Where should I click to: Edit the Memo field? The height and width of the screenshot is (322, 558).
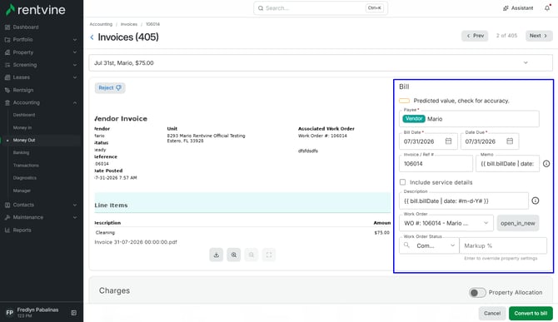[x=507, y=163]
